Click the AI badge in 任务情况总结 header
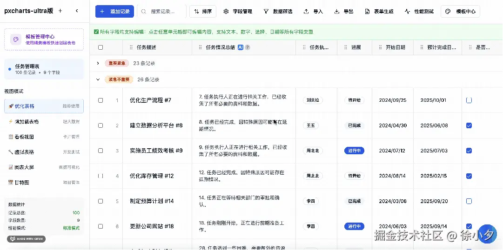 click(241, 47)
